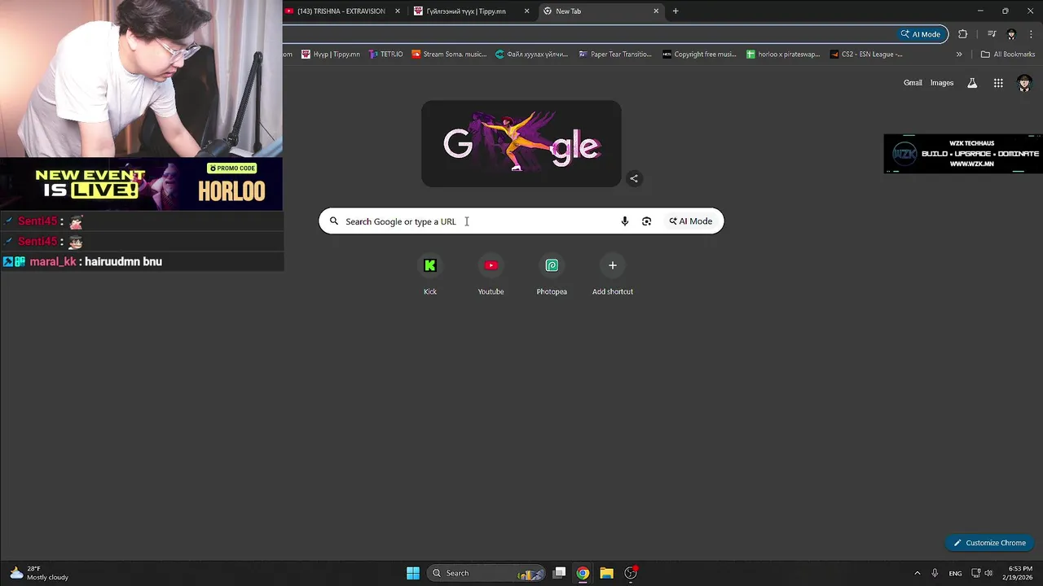The image size is (1043, 586).
Task: Open the Paper Tear Transition bookmark
Action: [615, 55]
